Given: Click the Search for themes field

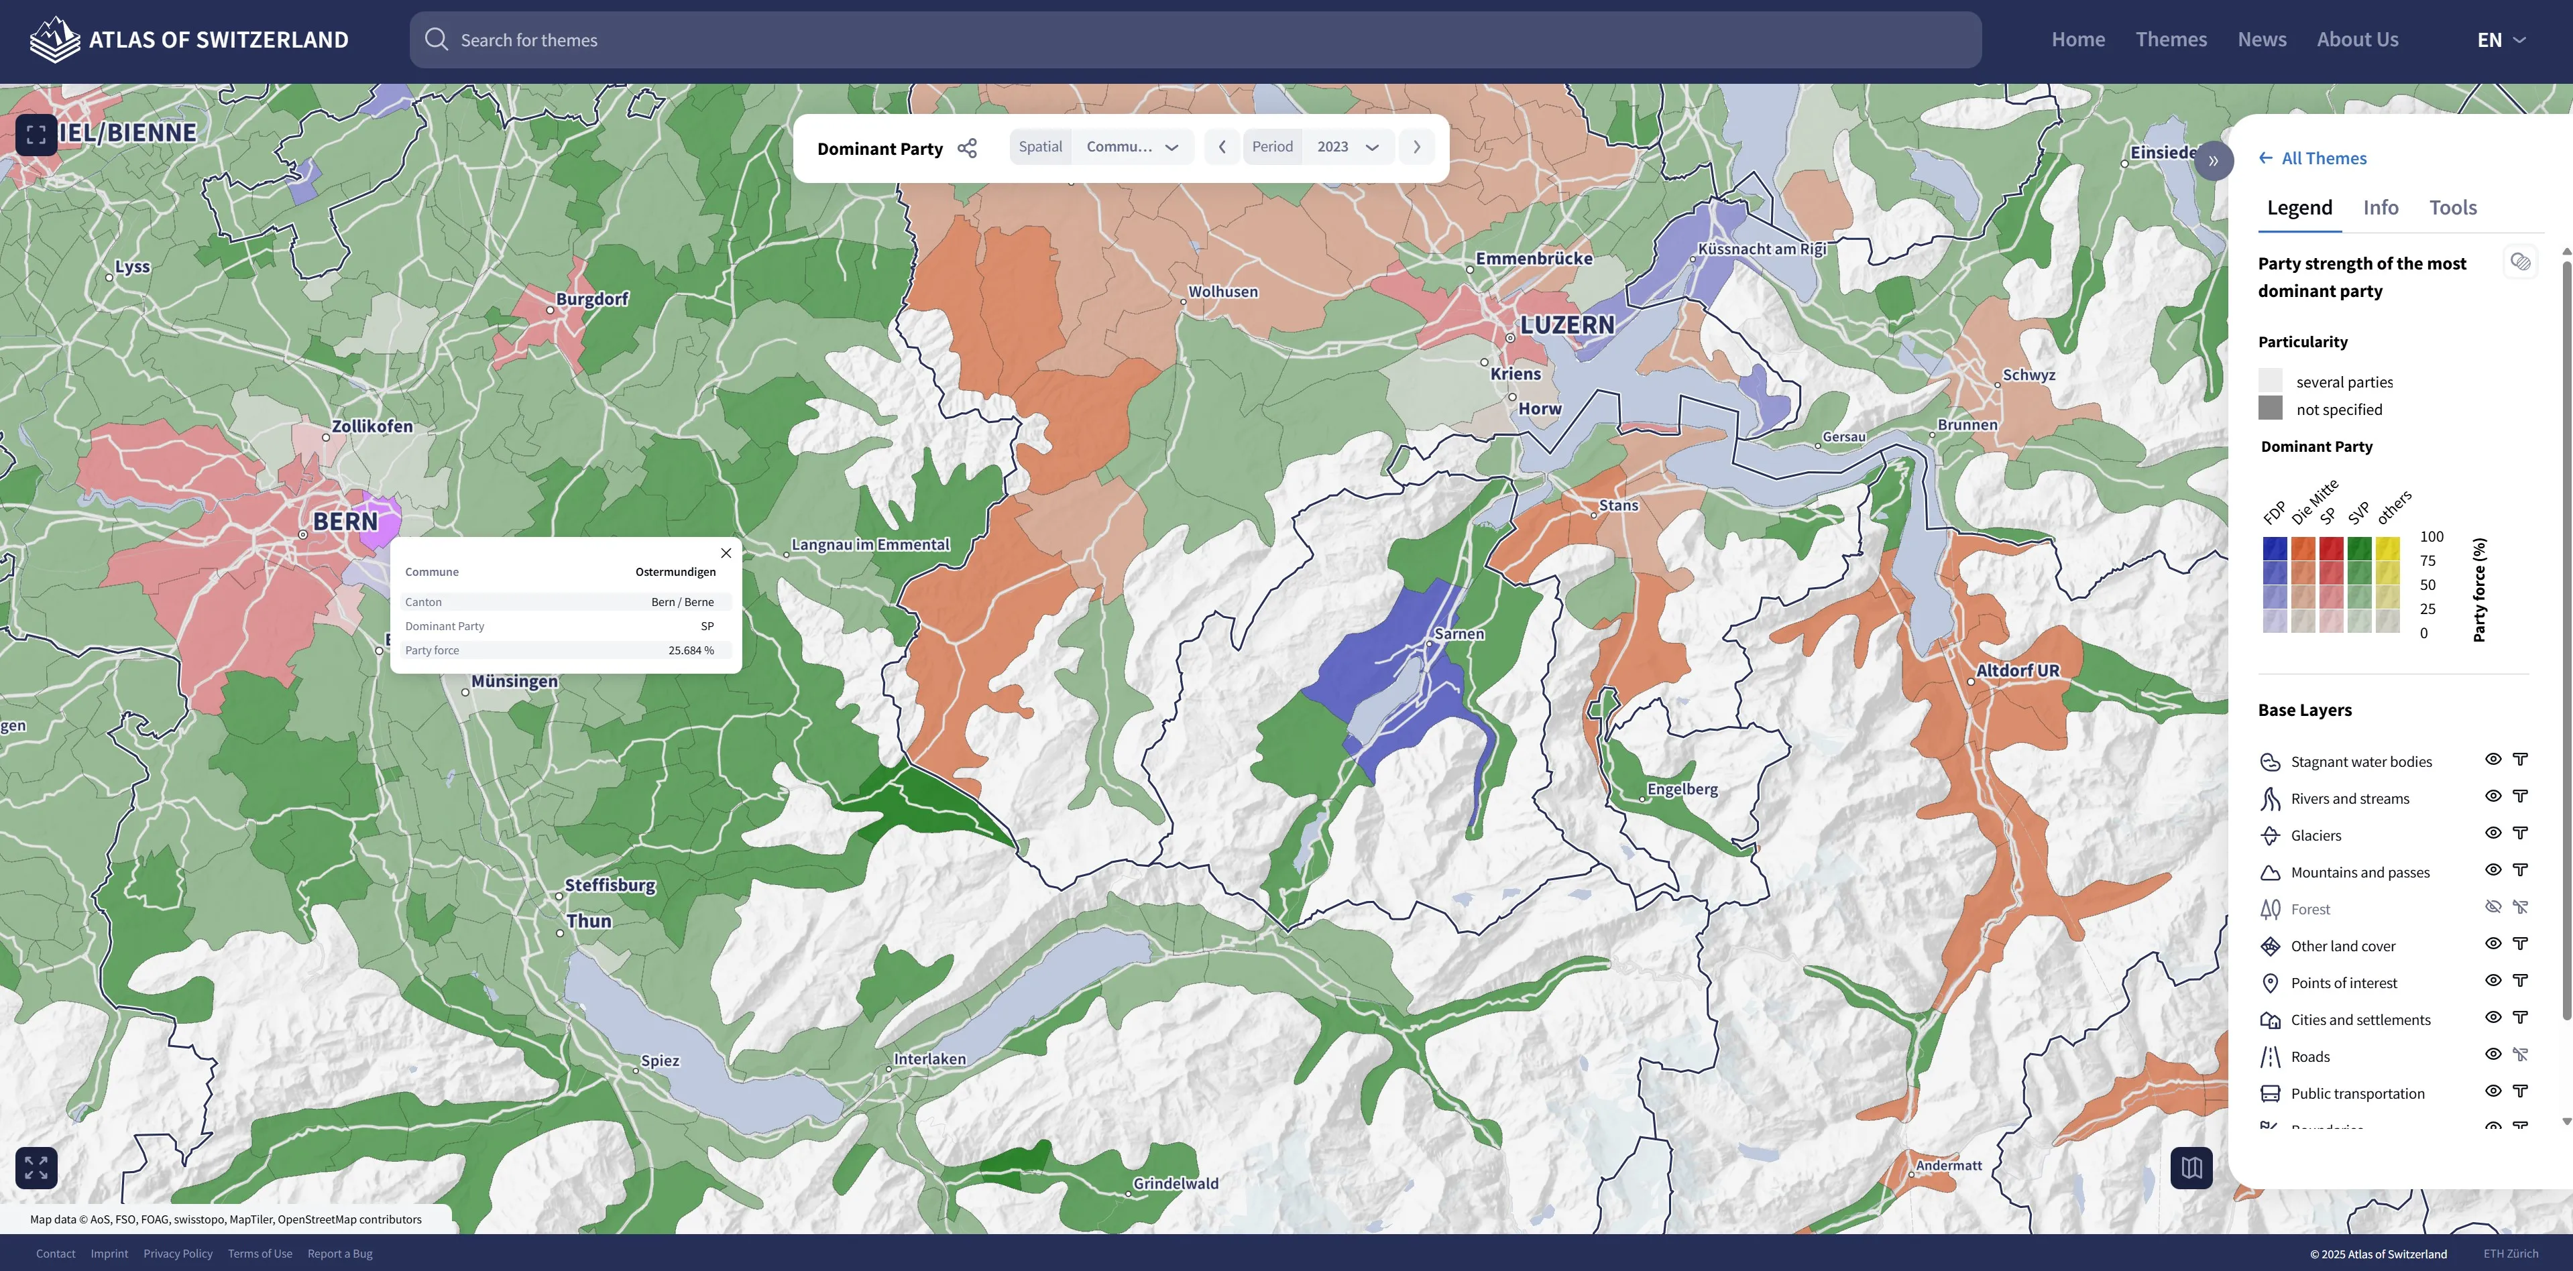Looking at the screenshot, I should click(1194, 40).
